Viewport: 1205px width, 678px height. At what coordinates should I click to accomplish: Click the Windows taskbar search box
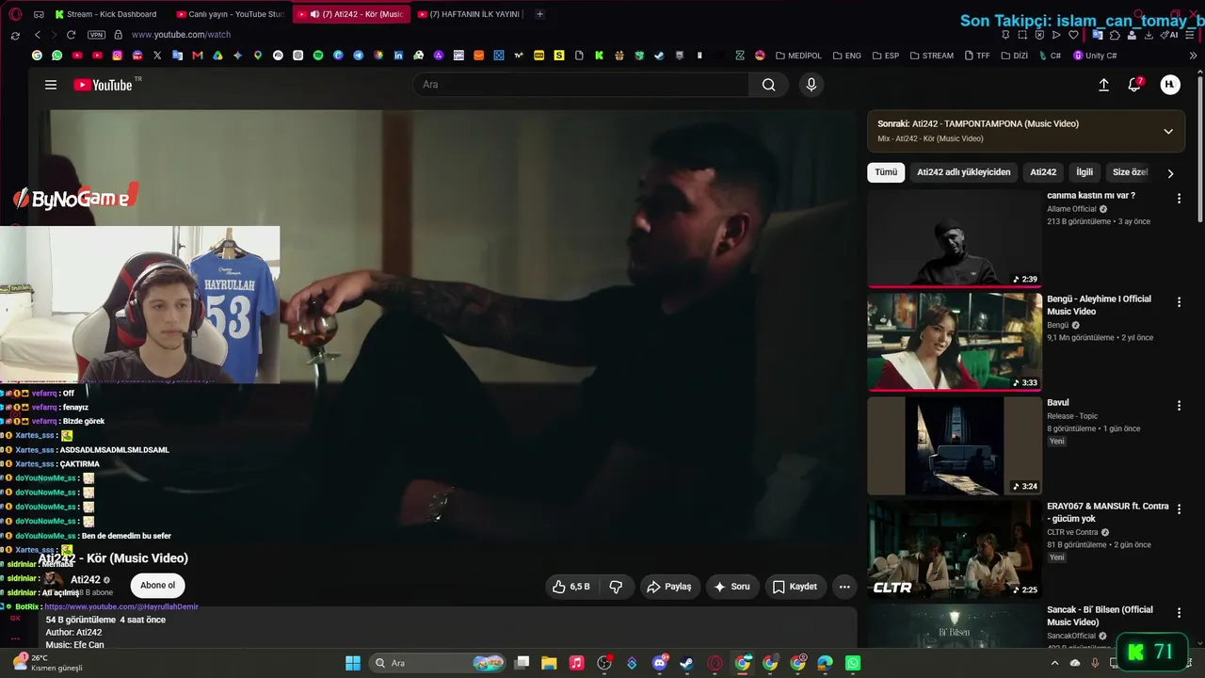click(438, 663)
